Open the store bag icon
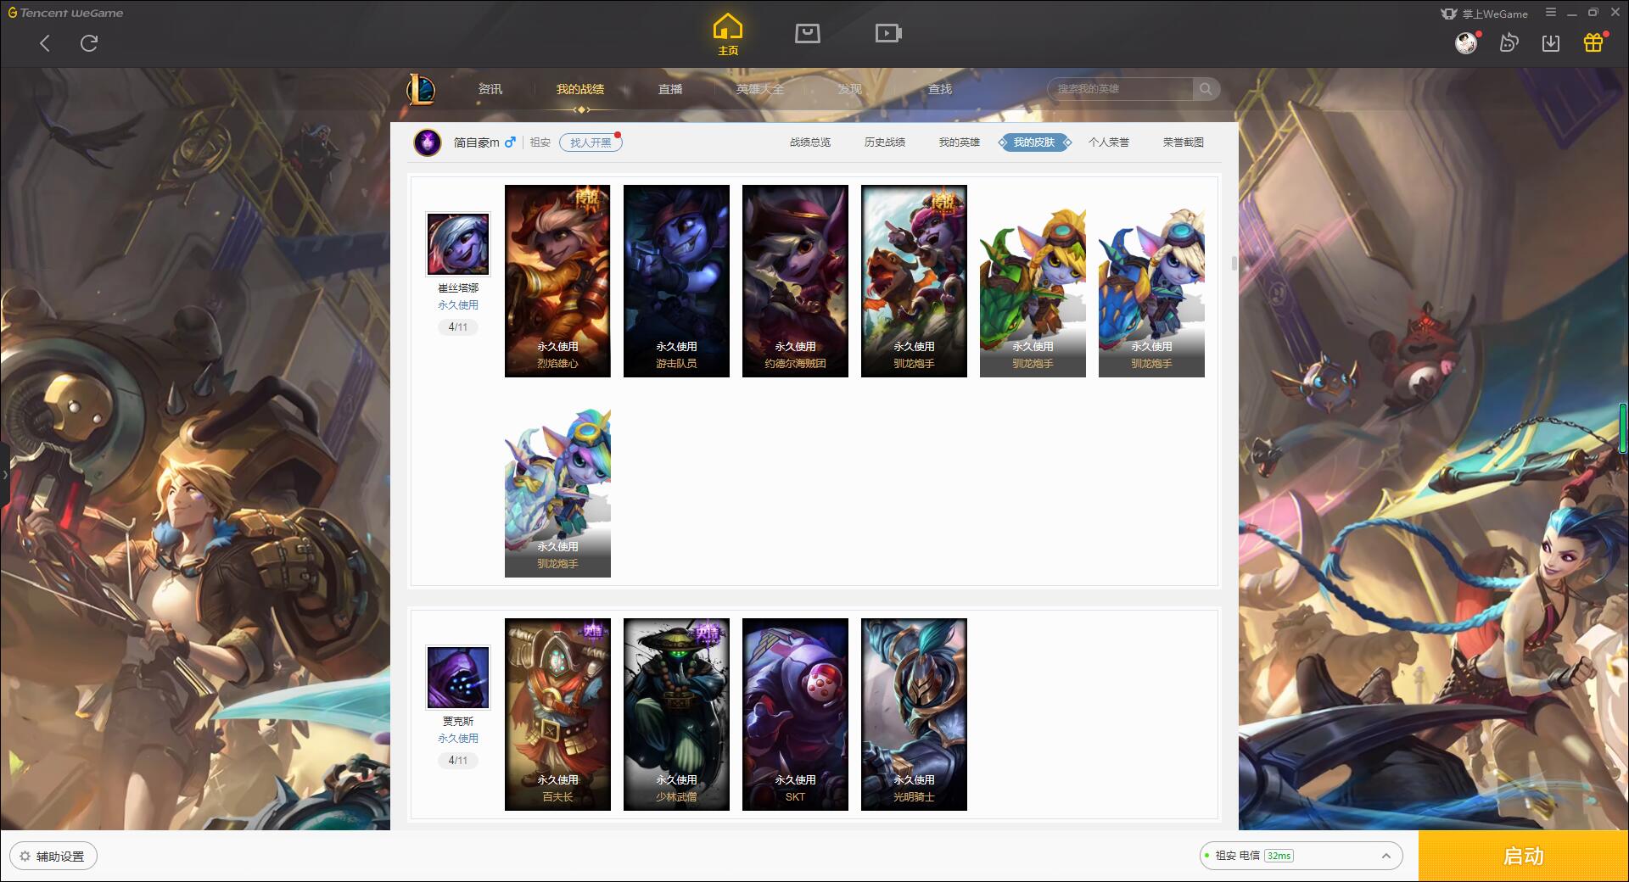The width and height of the screenshot is (1629, 882). coord(807,33)
